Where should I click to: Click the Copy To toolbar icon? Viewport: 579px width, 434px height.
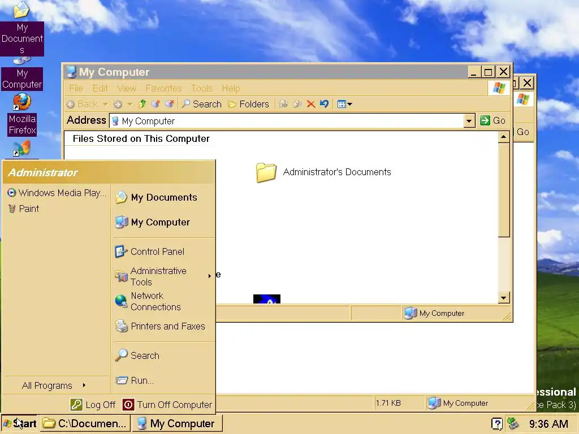pyautogui.click(x=297, y=104)
